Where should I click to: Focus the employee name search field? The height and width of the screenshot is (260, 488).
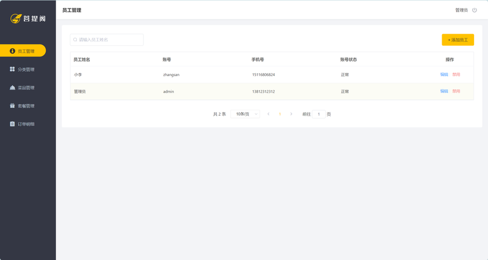(x=107, y=40)
